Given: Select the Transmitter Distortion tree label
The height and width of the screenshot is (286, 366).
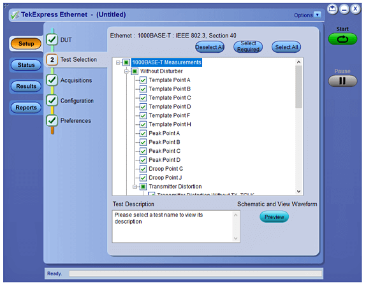Looking at the screenshot, I should click(x=175, y=187).
